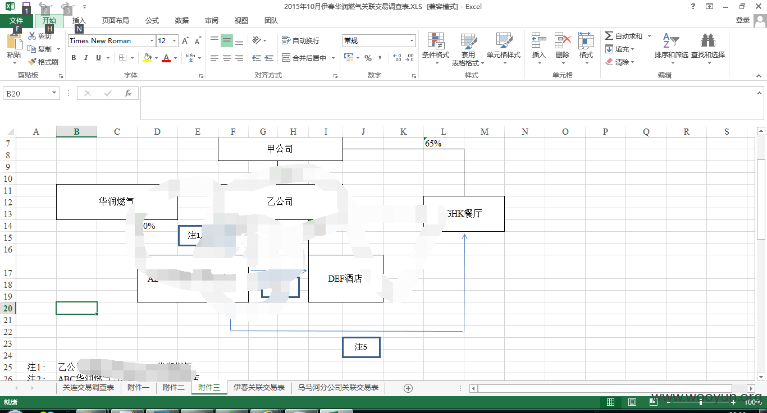Click the text orientation icon
This screenshot has height=413, width=767.
257,40
